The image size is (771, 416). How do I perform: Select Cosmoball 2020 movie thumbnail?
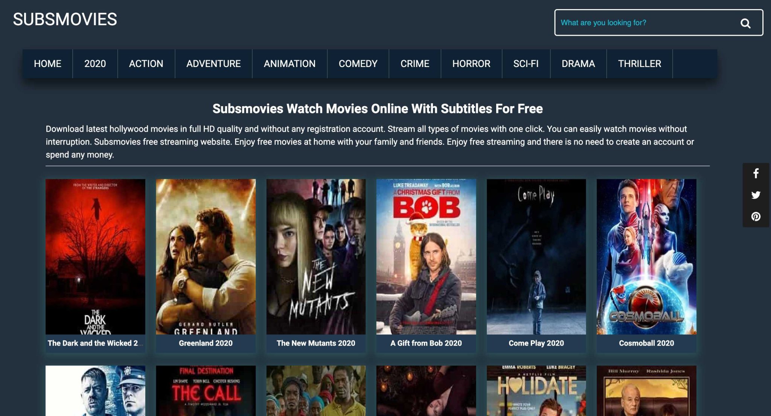coord(646,257)
